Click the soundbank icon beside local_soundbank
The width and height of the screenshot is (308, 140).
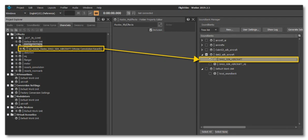tap(215, 74)
